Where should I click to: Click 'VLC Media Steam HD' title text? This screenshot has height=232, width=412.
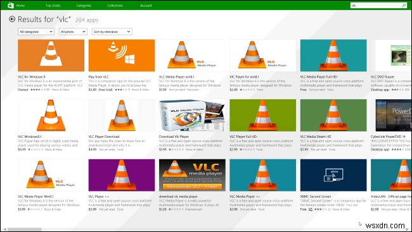click(316, 137)
